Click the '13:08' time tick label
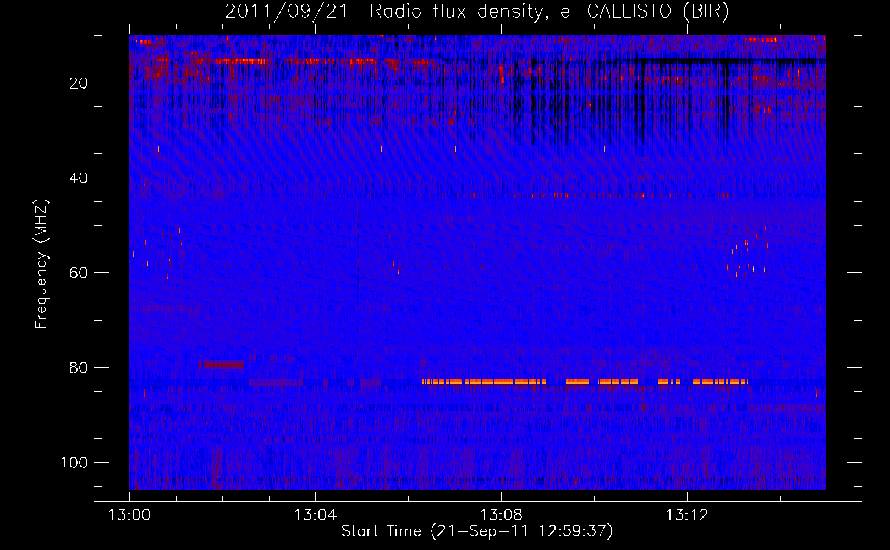 [x=501, y=515]
